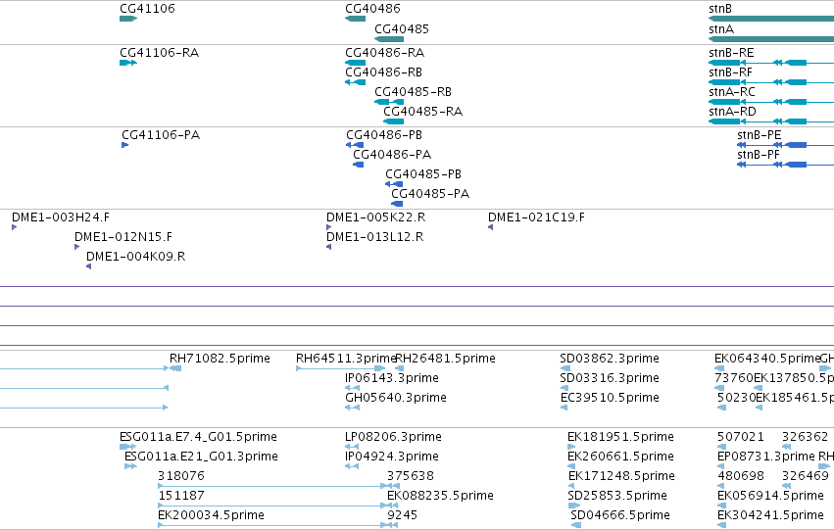834x530 pixels.
Task: Open EST RH26481.5prime
Action: (445, 359)
